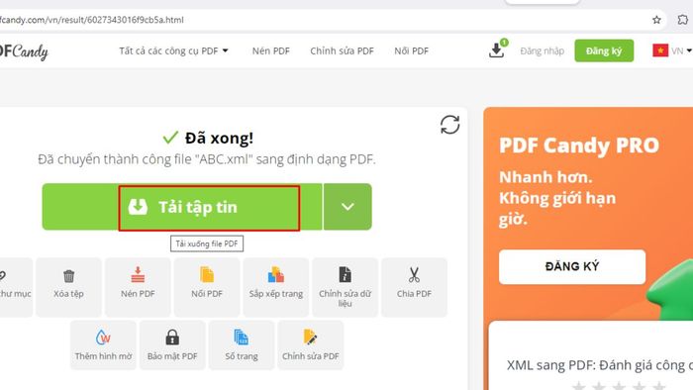The image size is (693, 390).
Task: Go to Nối PDF in top navigation
Action: 412,50
